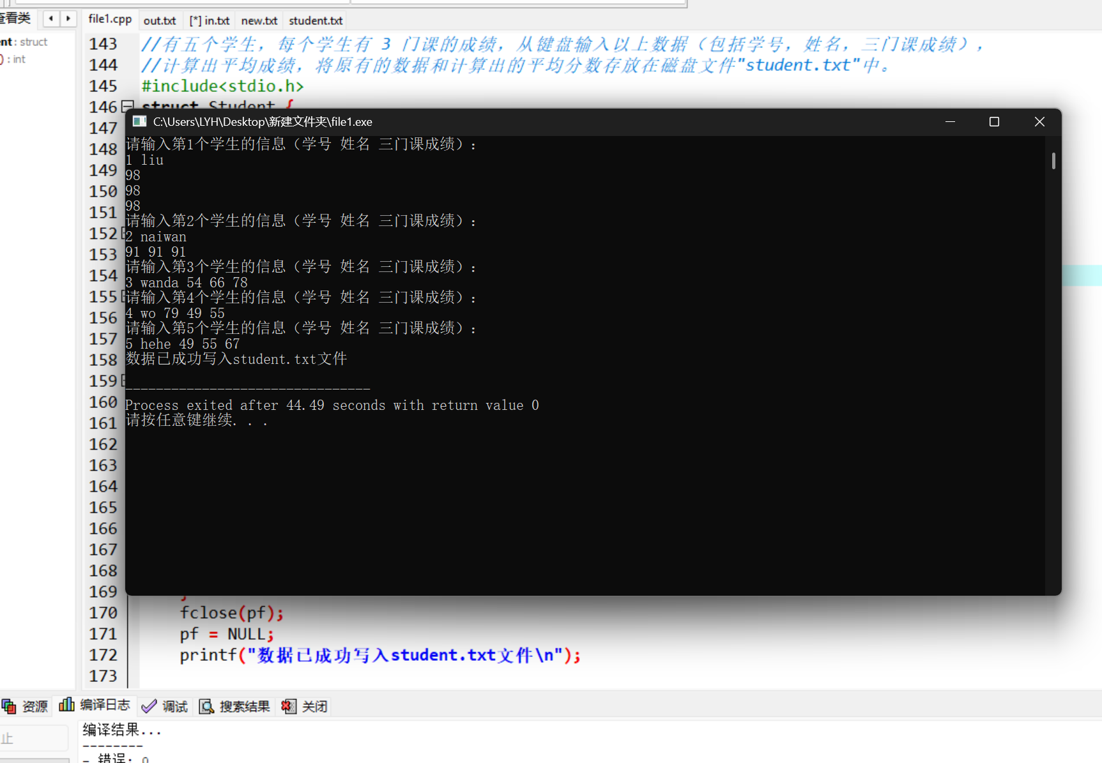Viewport: 1102px width, 763px height.
Task: Select the student.txt editor tab
Action: click(316, 20)
